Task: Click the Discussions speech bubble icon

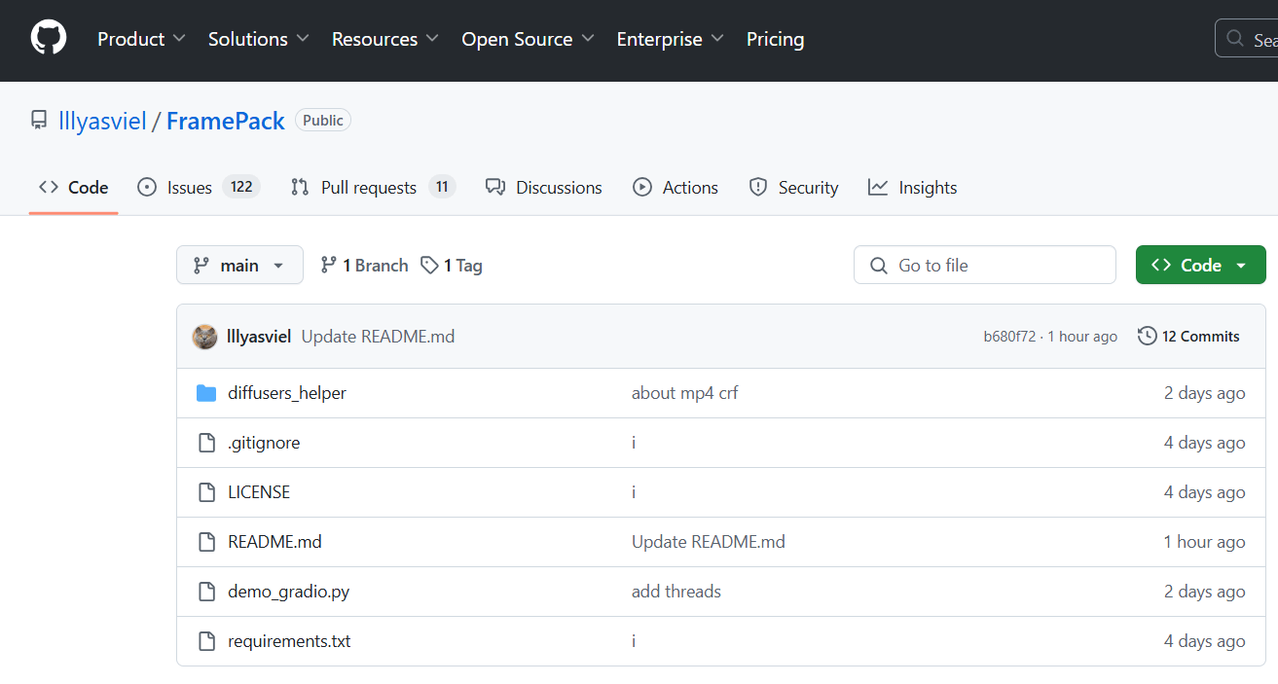Action: click(x=495, y=188)
